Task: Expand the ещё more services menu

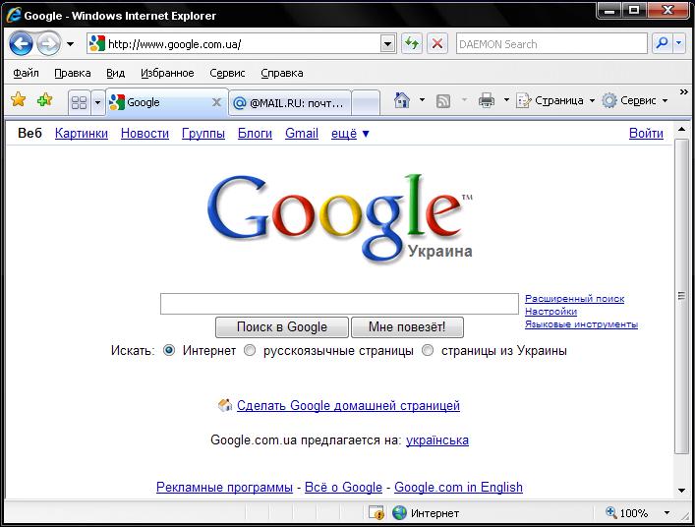Action: tap(350, 133)
